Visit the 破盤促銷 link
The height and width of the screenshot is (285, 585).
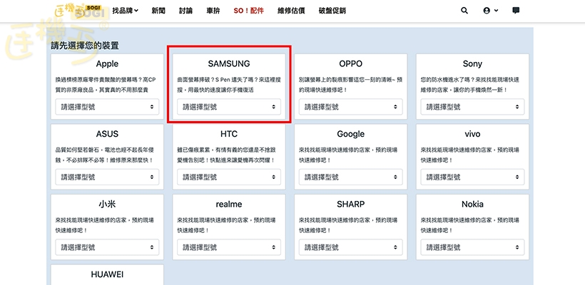pos(332,11)
